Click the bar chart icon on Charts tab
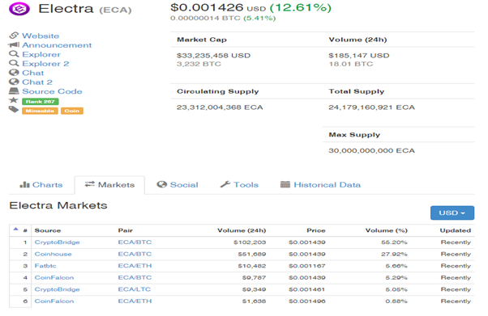Image resolution: width=488 pixels, height=316 pixels. coord(24,185)
